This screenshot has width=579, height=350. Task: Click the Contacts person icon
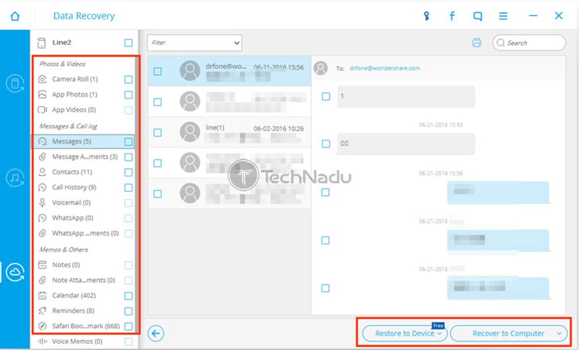click(42, 172)
